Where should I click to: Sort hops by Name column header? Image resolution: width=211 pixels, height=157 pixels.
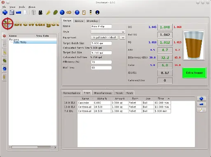(85, 98)
